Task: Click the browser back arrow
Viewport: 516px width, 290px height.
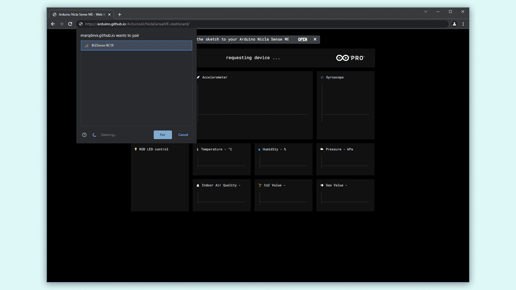Action: click(x=53, y=24)
